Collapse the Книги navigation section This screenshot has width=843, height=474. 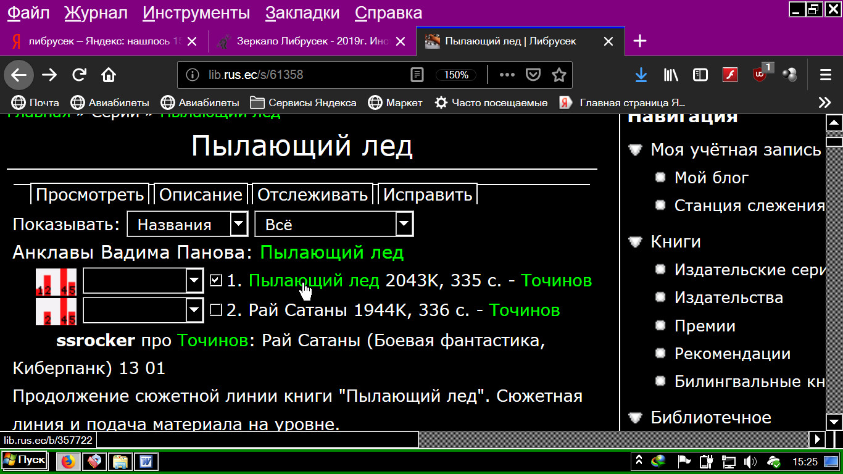(x=636, y=241)
